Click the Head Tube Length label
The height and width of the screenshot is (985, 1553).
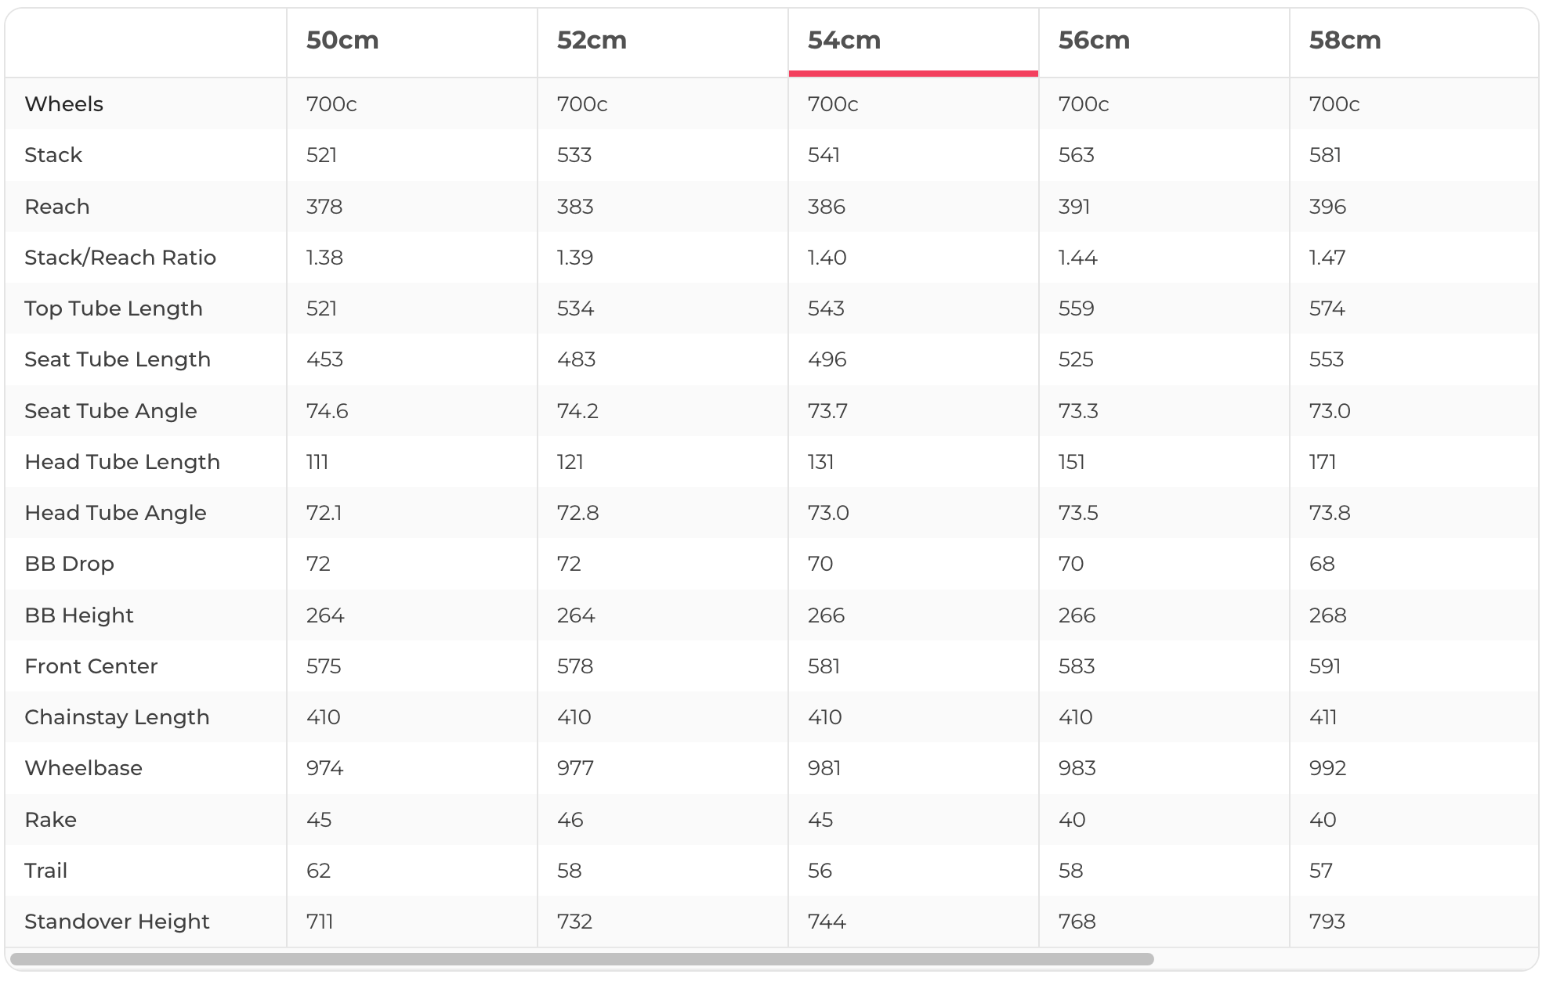[122, 462]
